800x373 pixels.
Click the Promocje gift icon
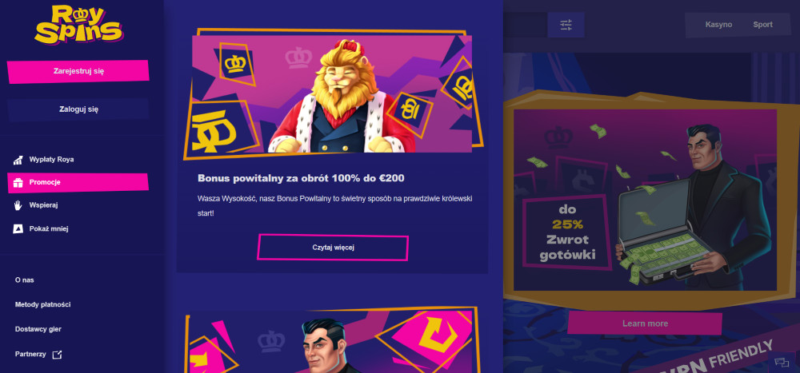coord(18,182)
